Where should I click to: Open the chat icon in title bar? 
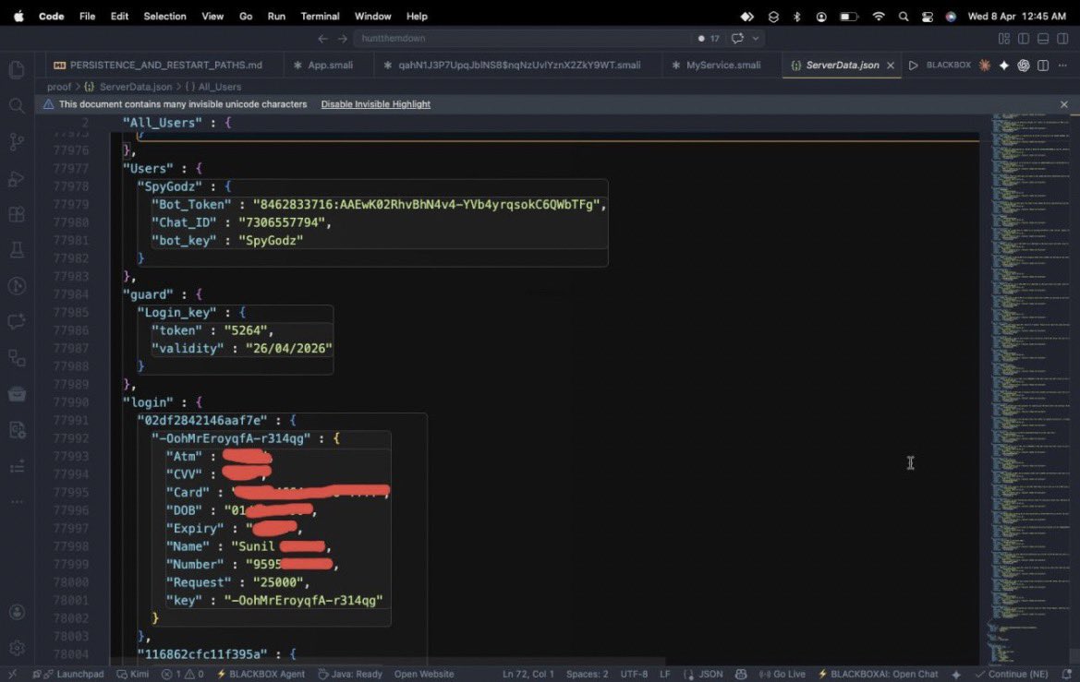(x=737, y=39)
